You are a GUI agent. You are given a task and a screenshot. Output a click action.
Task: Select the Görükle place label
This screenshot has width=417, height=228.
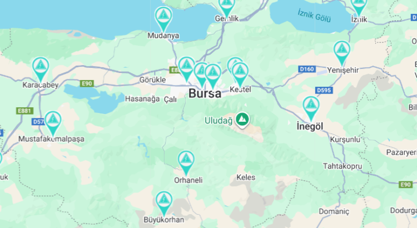[153, 80]
